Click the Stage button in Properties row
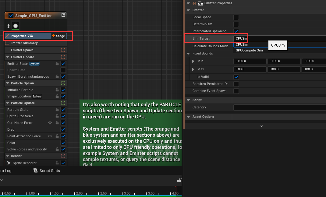The width and height of the screenshot is (326, 197). (x=58, y=36)
